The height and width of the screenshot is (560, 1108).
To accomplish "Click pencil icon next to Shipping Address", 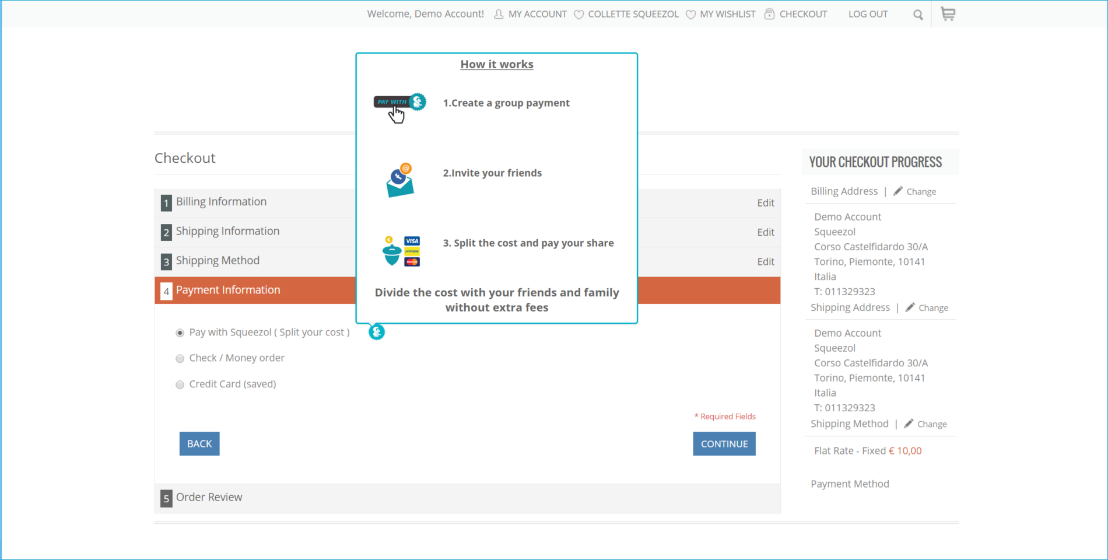I will pos(910,307).
